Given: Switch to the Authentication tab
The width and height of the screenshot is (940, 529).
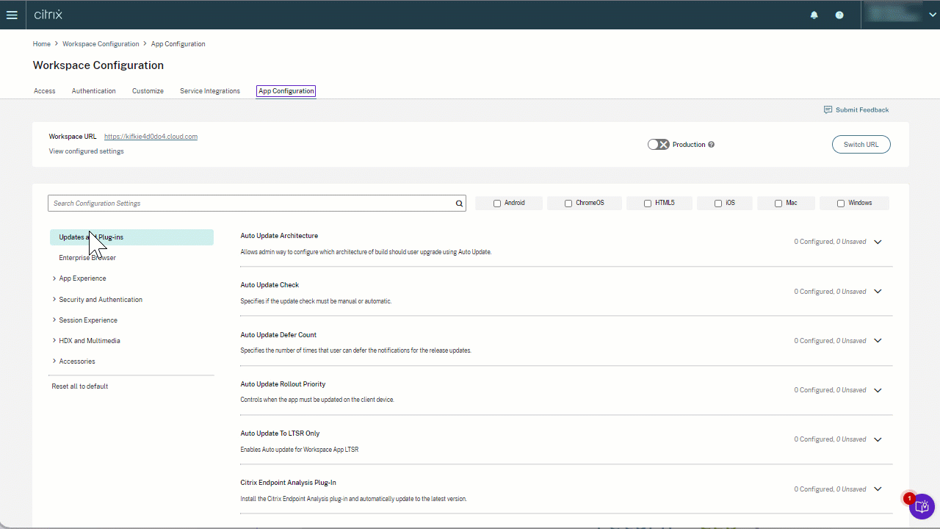Looking at the screenshot, I should (93, 91).
